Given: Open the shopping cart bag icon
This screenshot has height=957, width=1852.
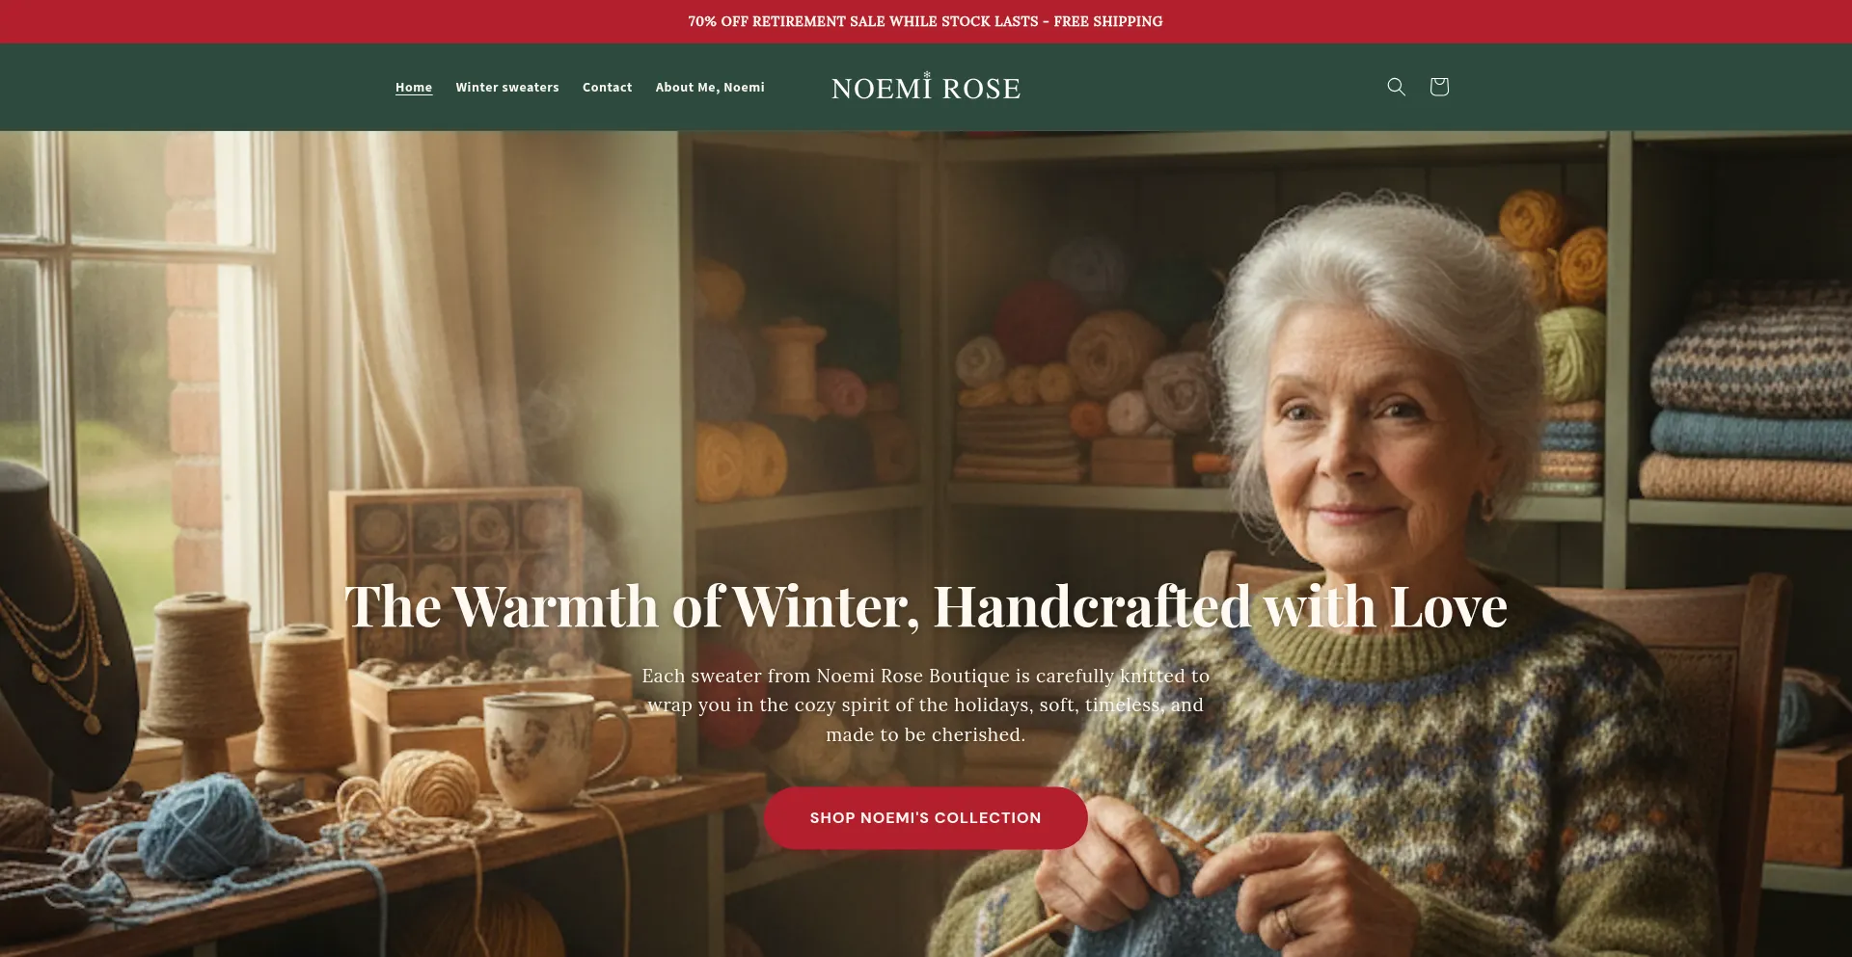Looking at the screenshot, I should 1439,87.
